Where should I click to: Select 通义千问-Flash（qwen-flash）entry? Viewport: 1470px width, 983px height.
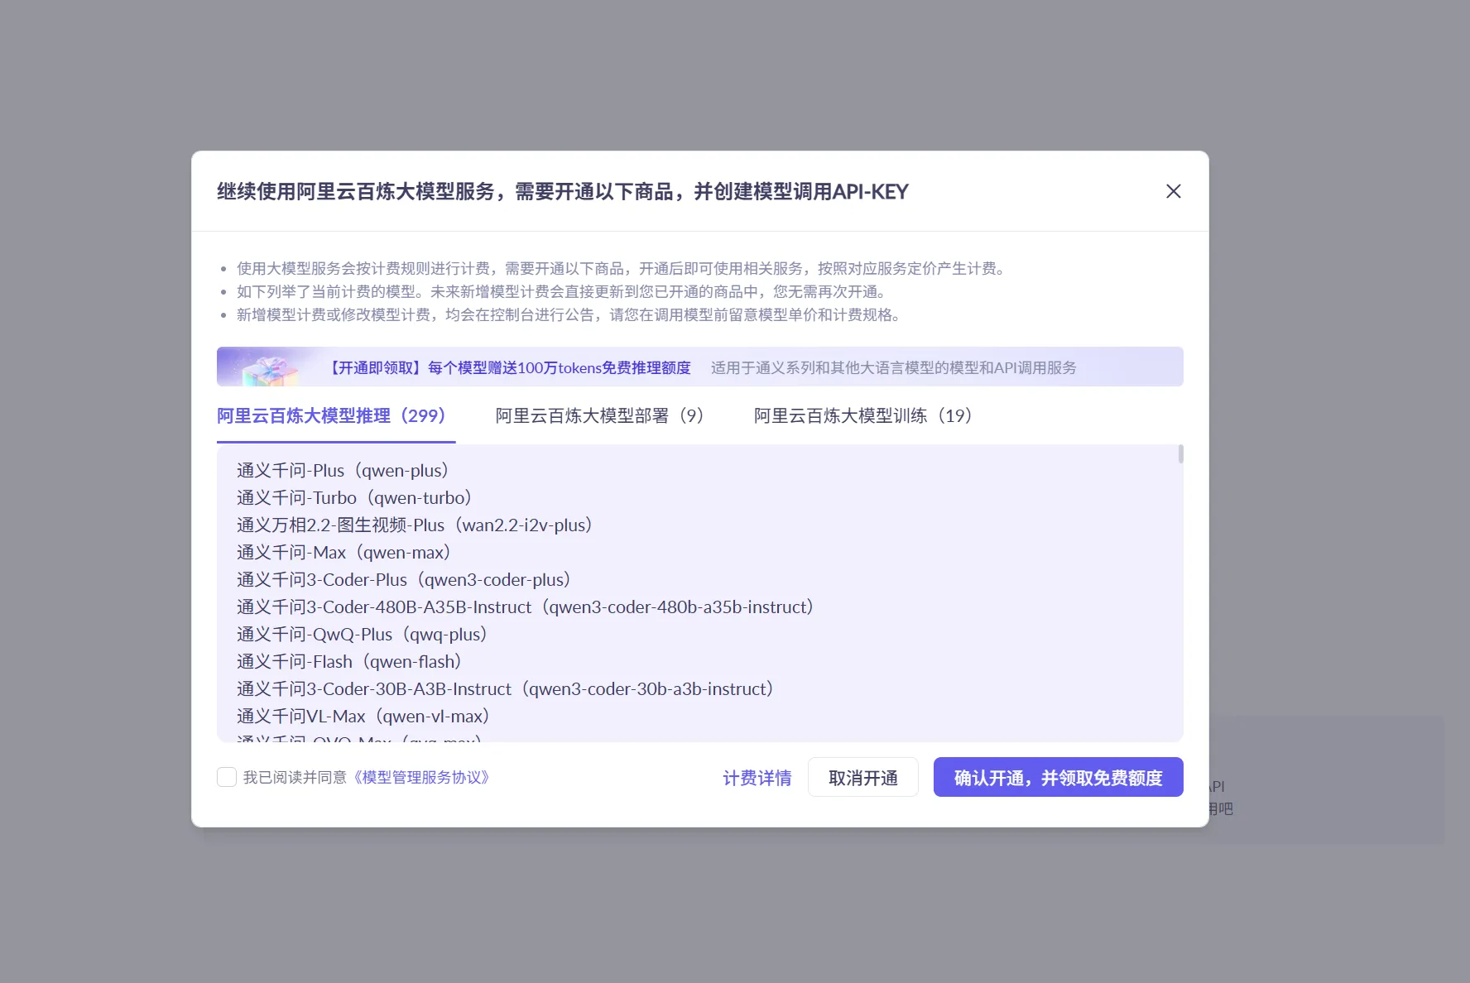point(348,661)
